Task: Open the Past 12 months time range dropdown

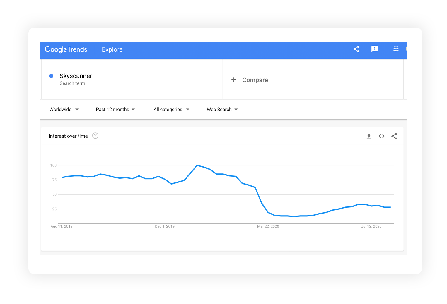Action: coord(115,110)
